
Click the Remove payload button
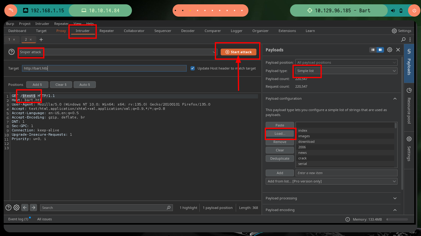tap(280, 142)
